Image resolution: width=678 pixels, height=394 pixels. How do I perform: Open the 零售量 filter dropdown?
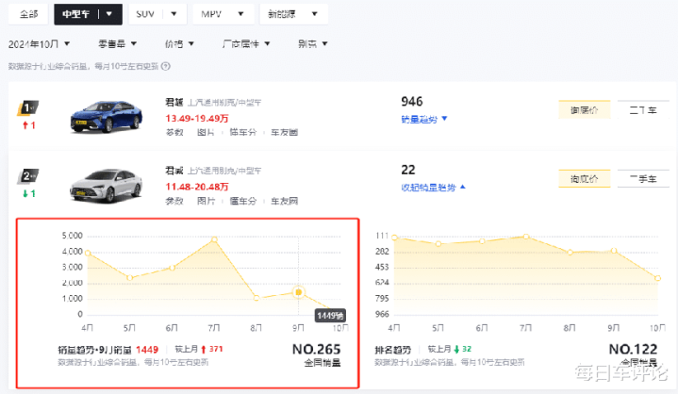coord(117,43)
